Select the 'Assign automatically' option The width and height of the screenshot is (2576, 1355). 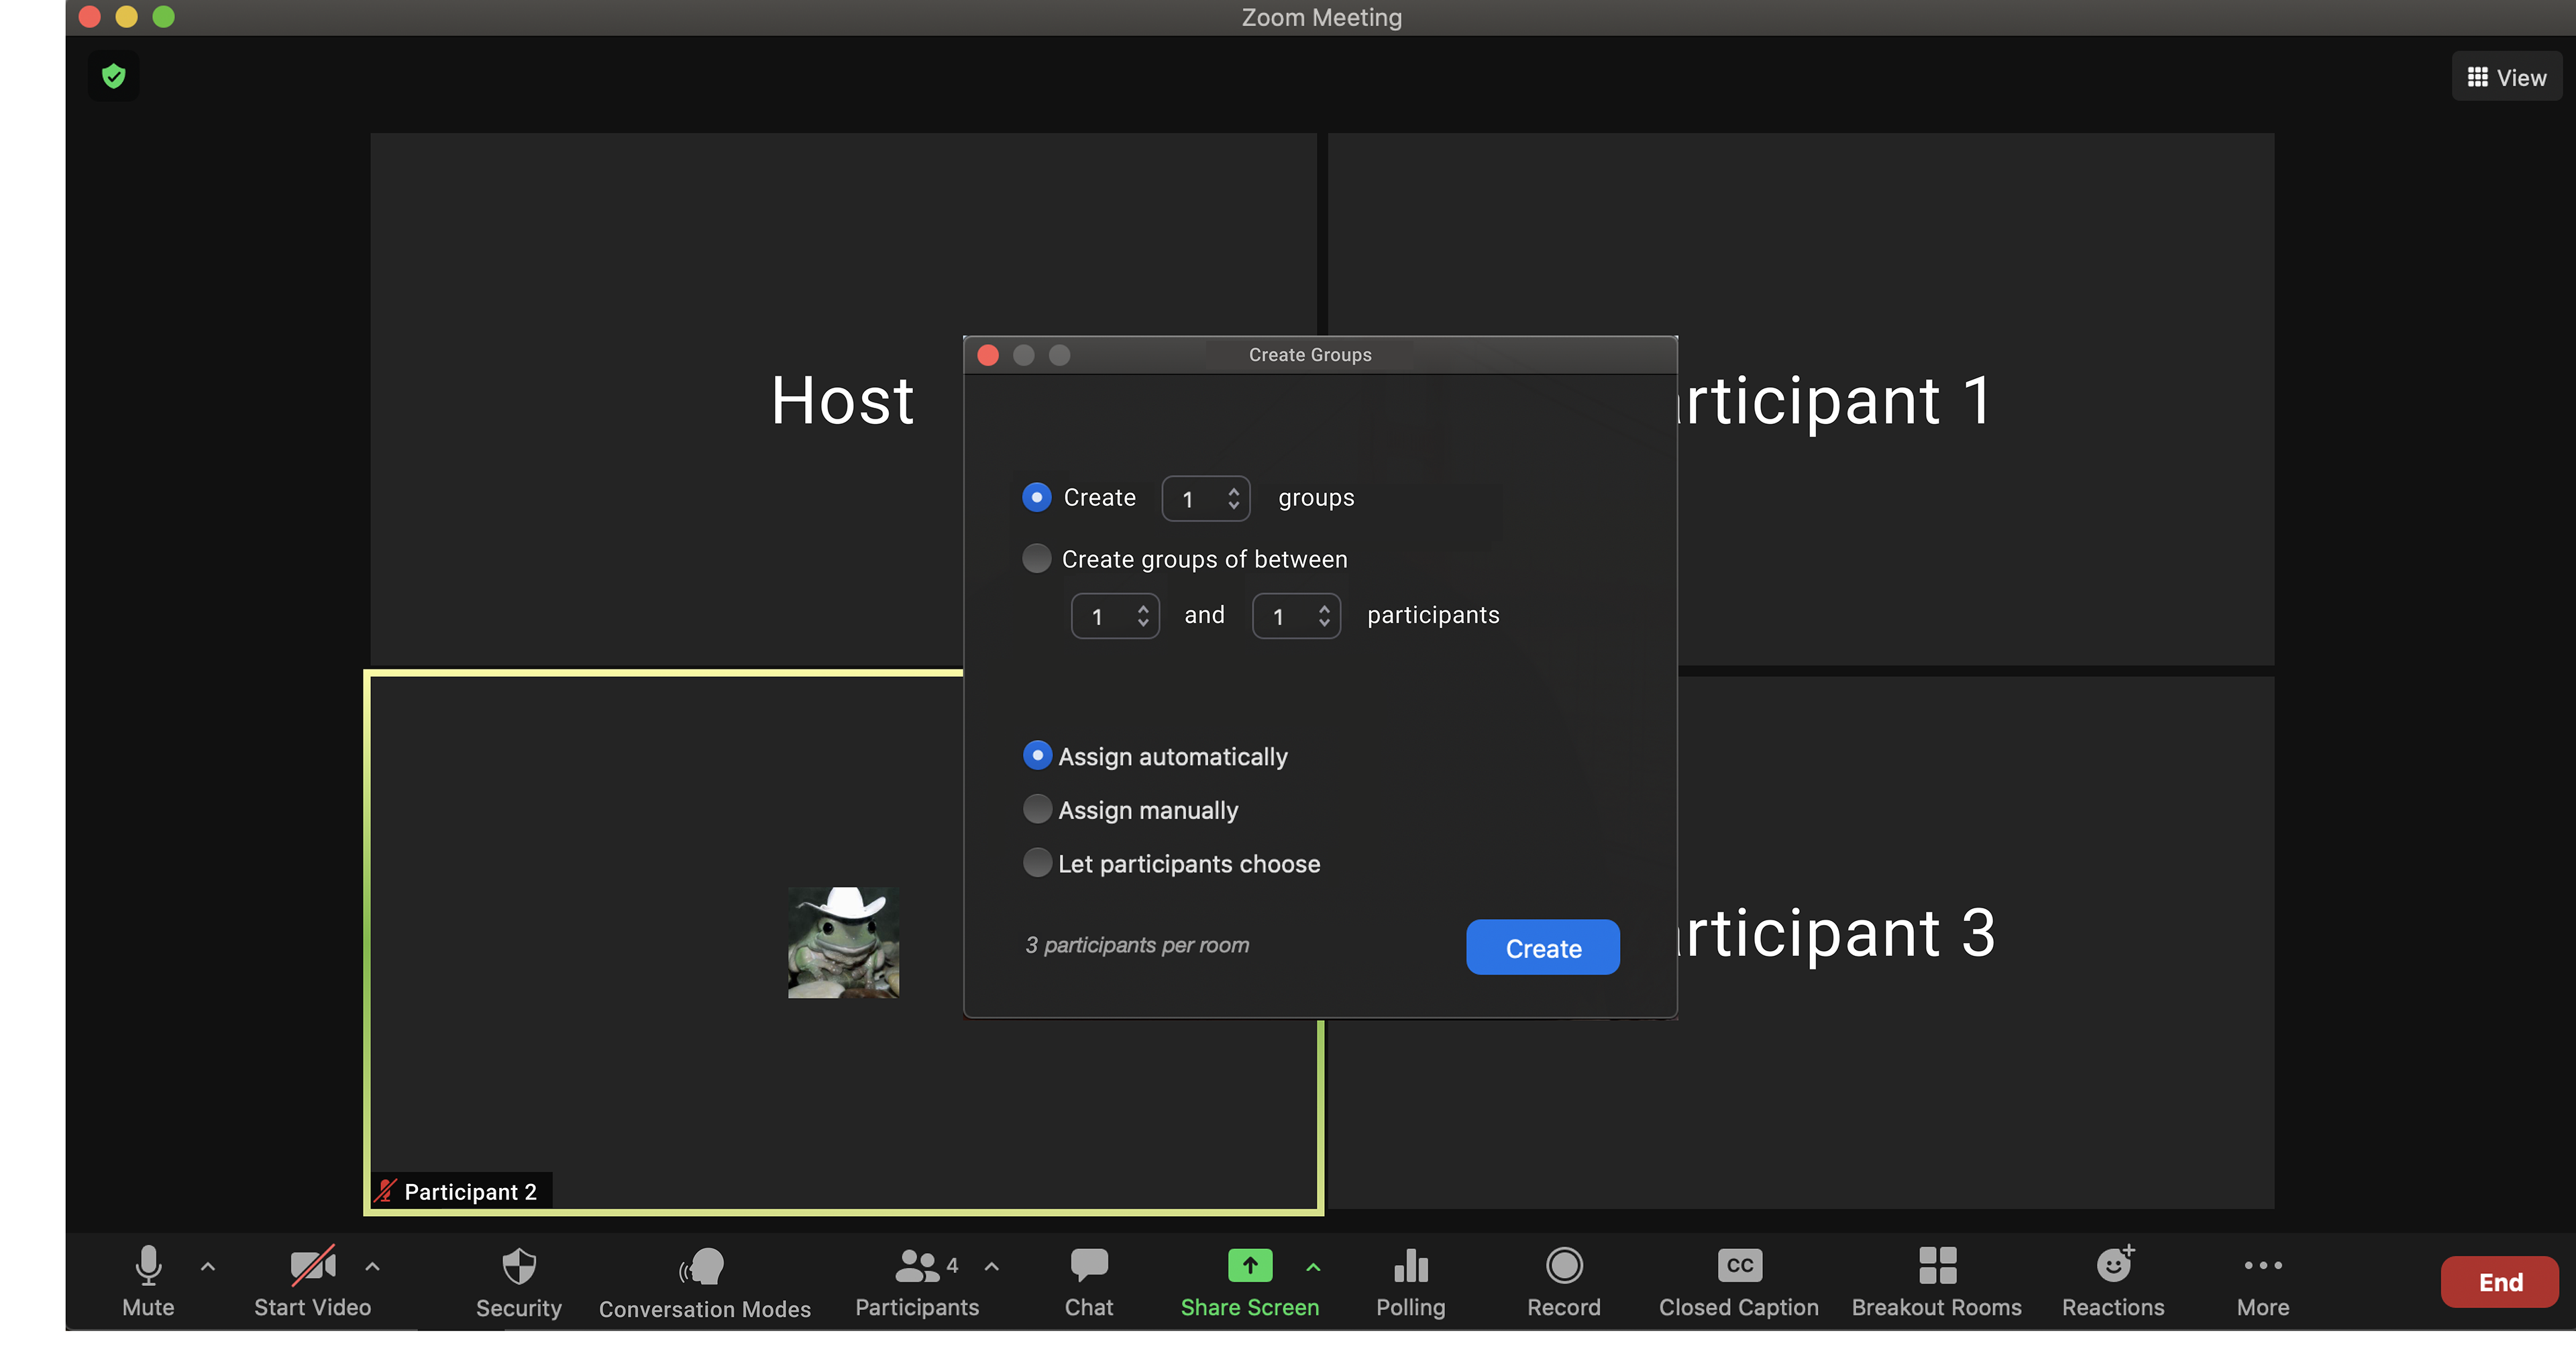coord(1037,755)
